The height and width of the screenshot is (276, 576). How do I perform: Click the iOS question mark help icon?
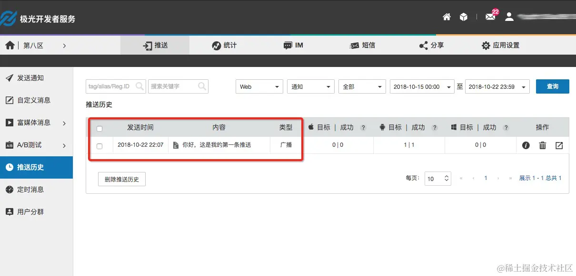click(363, 127)
